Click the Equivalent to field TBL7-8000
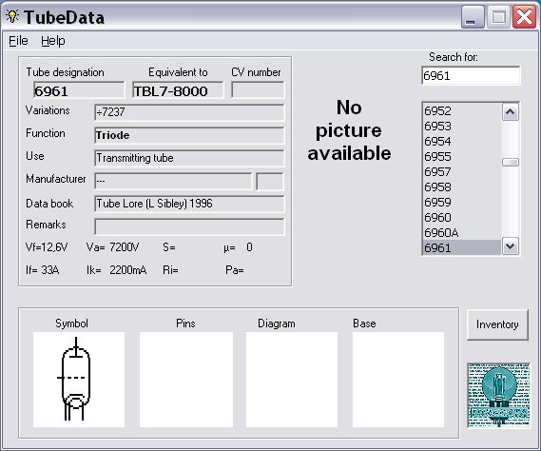The width and height of the screenshot is (541, 451). click(178, 89)
